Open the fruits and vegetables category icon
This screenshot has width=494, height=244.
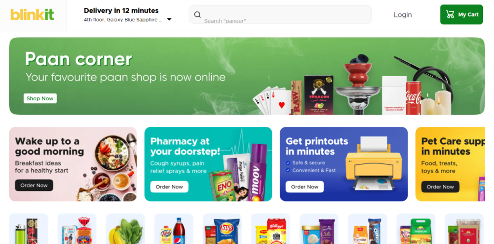125,229
